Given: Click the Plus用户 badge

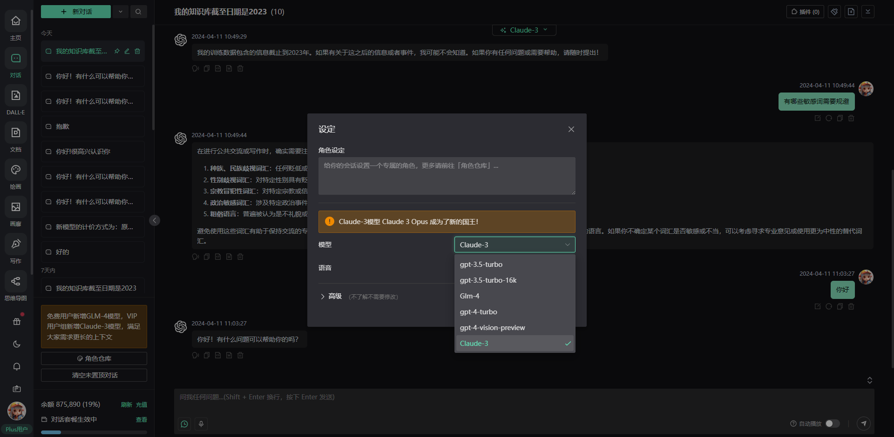Looking at the screenshot, I should point(17,429).
